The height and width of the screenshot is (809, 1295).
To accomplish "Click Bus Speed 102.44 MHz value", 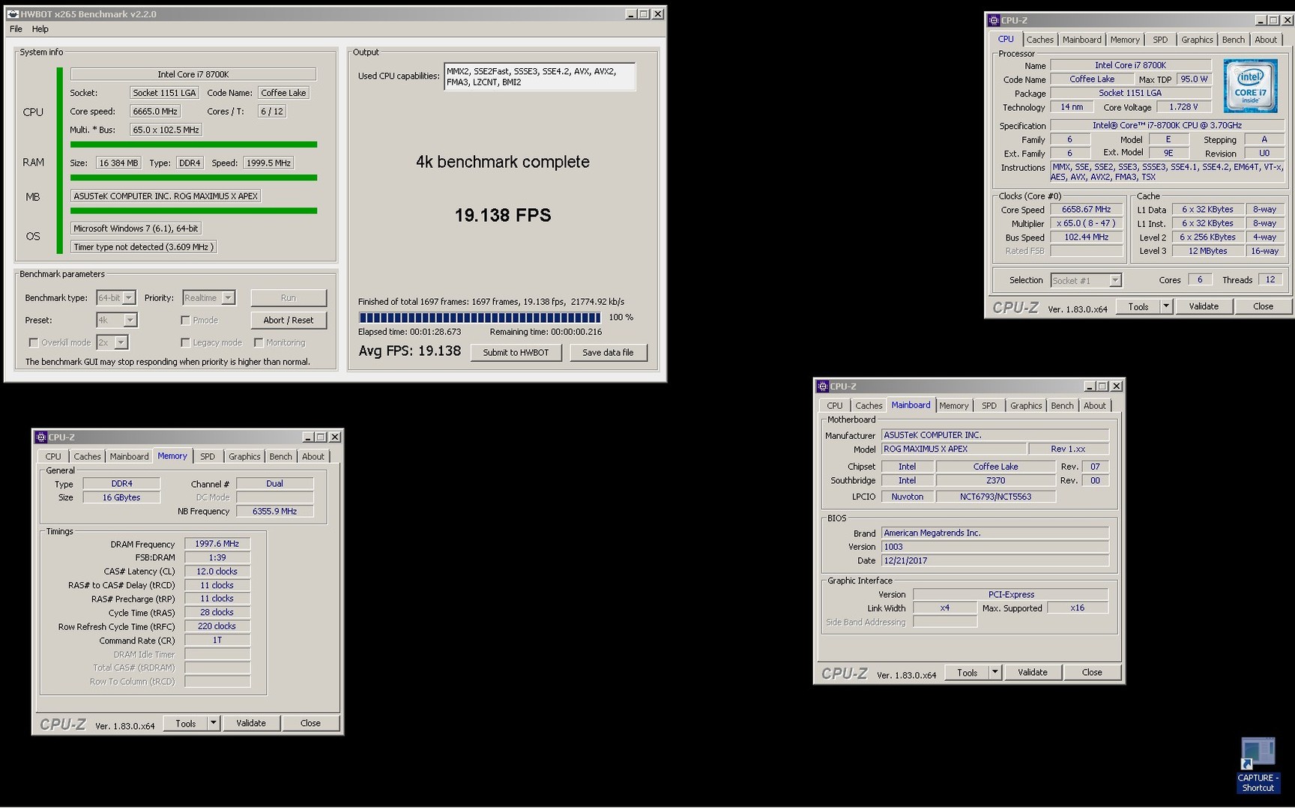I will 1086,237.
